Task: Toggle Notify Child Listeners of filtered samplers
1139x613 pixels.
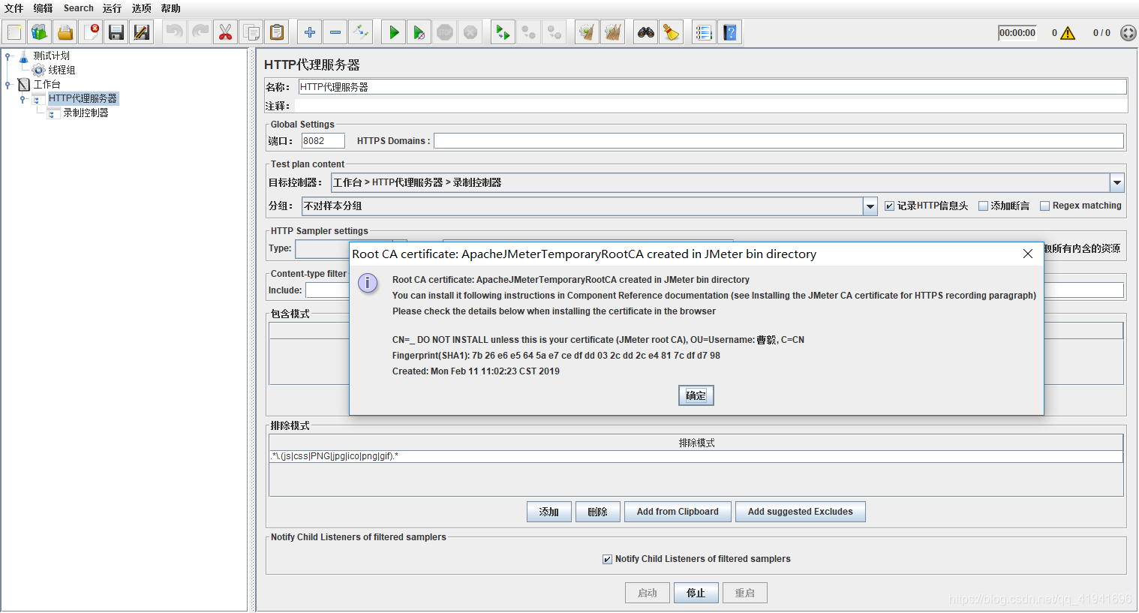Action: [x=607, y=559]
